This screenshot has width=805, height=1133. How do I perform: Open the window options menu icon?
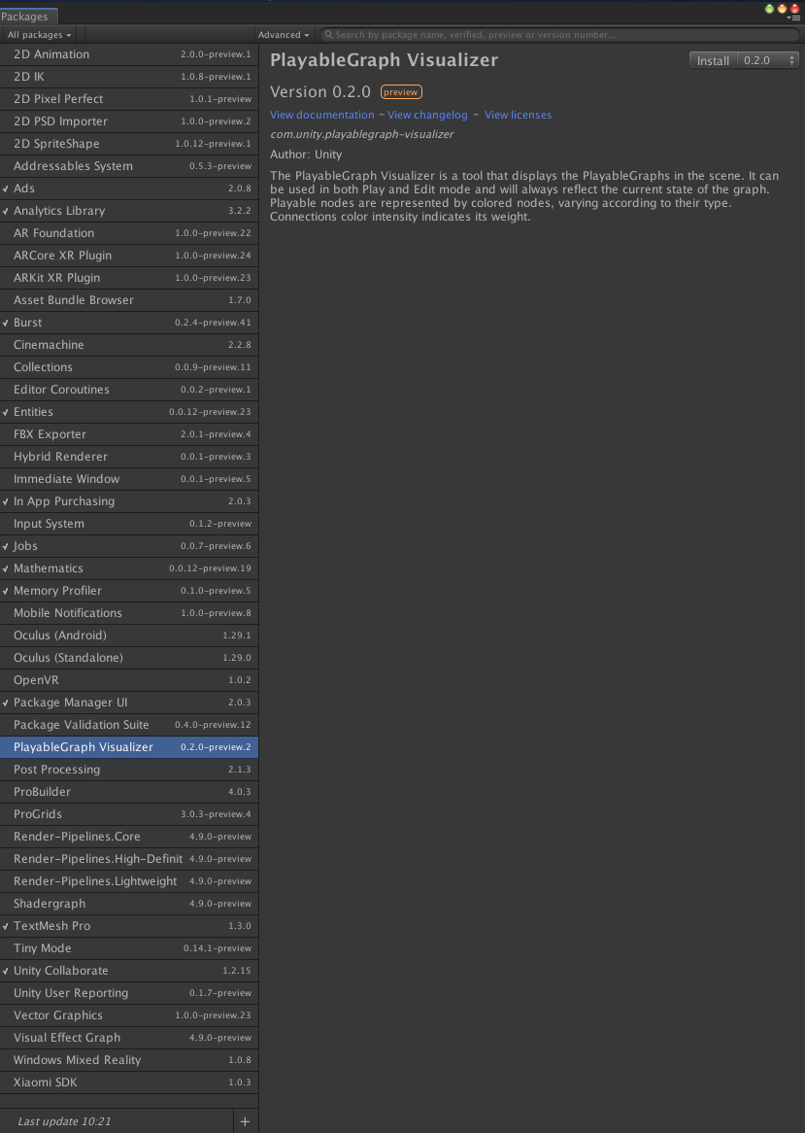[x=793, y=17]
